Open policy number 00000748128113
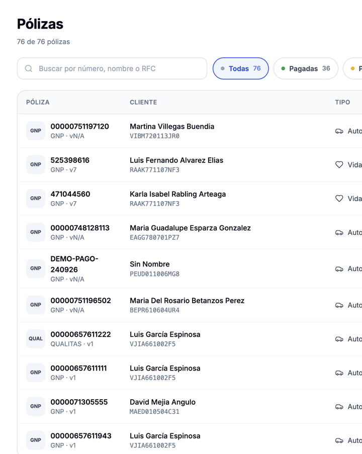This screenshot has width=362, height=454. (x=80, y=228)
